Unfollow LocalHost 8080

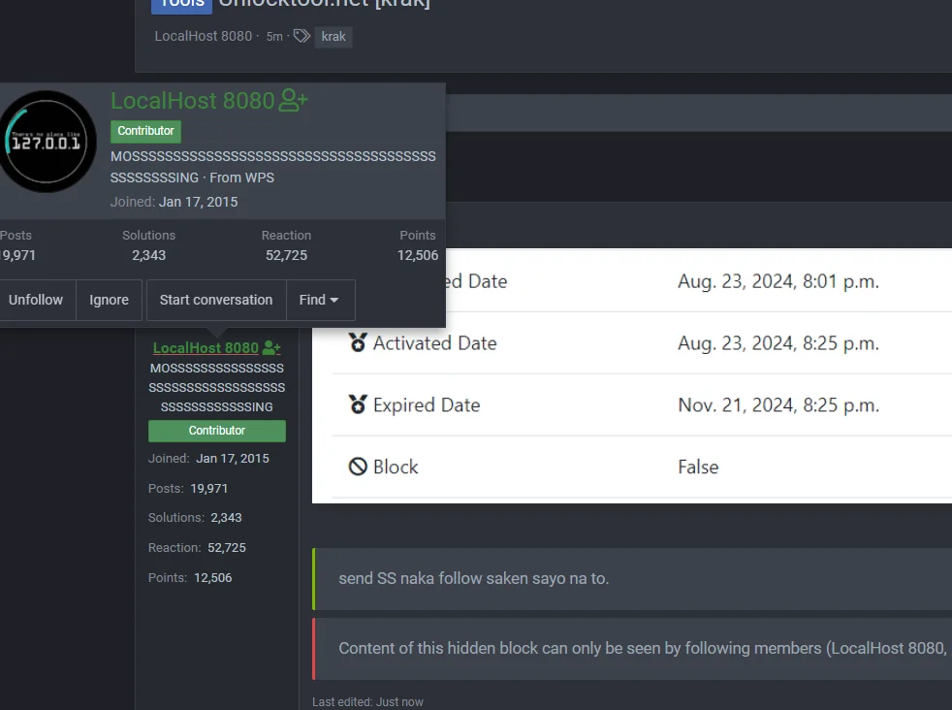click(x=36, y=300)
